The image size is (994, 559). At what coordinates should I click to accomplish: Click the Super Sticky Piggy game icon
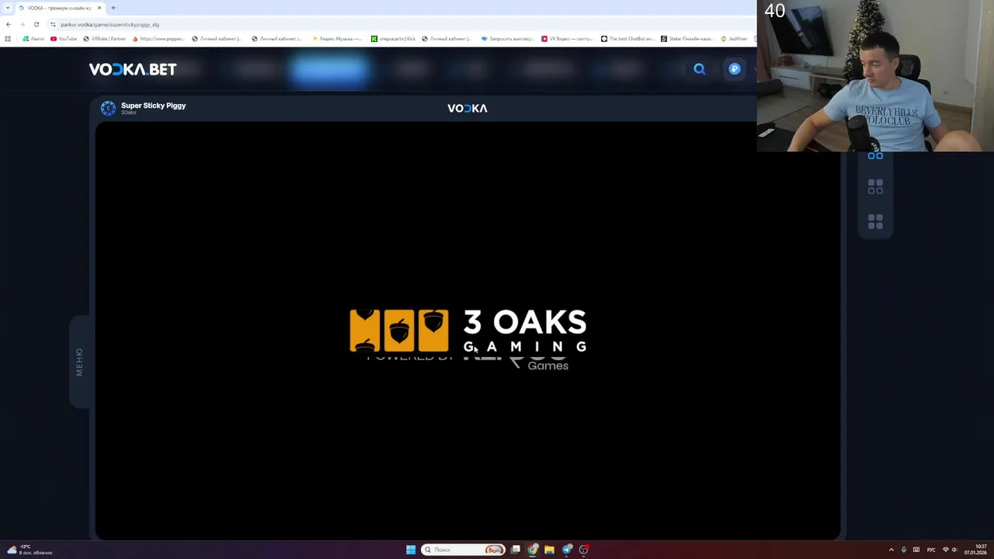pos(108,109)
